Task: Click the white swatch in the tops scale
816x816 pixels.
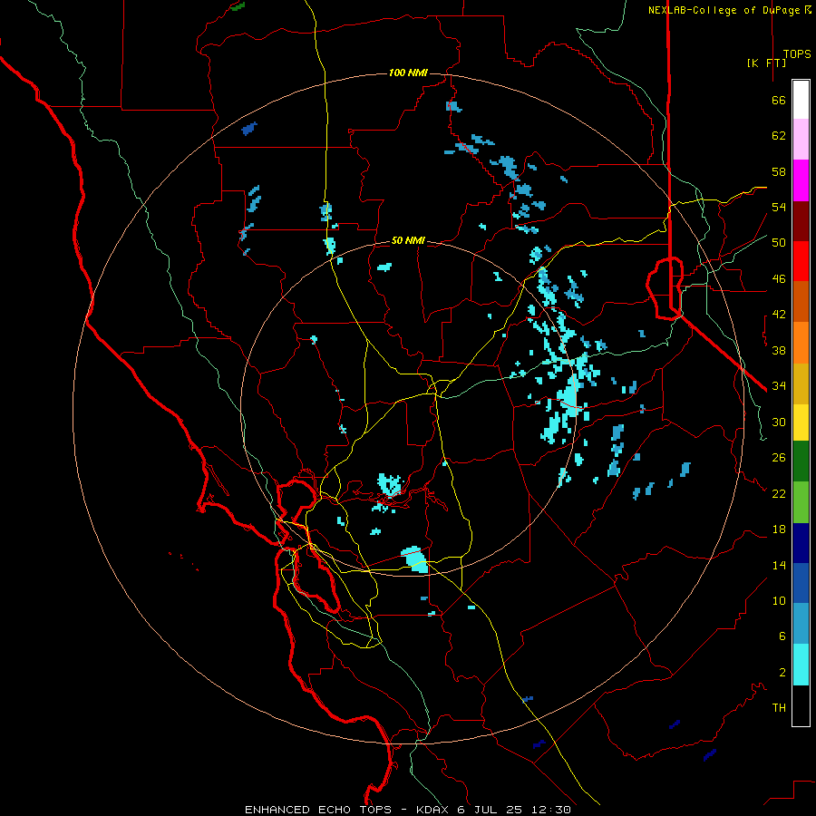Action: 801,100
